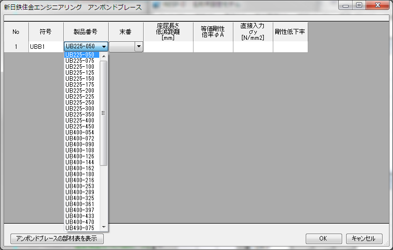Select UB225-225 in the dropdown list
The height and width of the screenshot is (250, 393).
(82, 97)
